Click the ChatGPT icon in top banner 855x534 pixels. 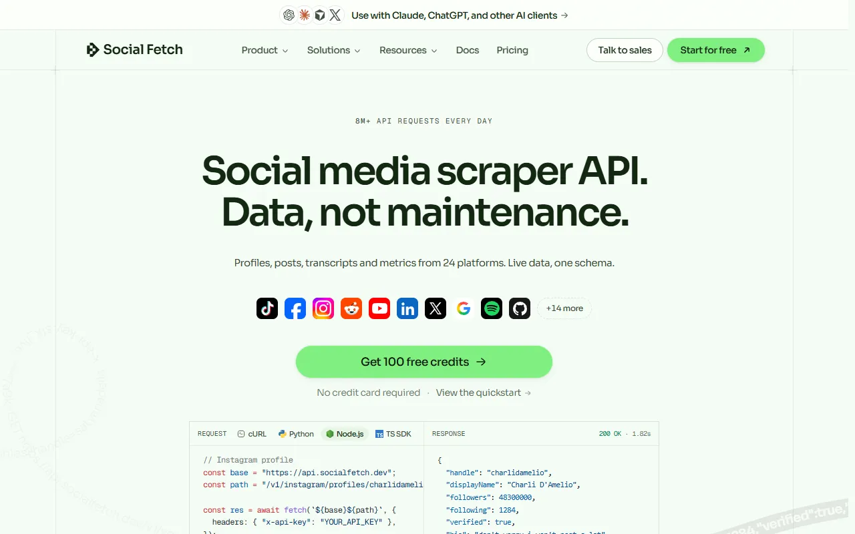[x=289, y=15]
